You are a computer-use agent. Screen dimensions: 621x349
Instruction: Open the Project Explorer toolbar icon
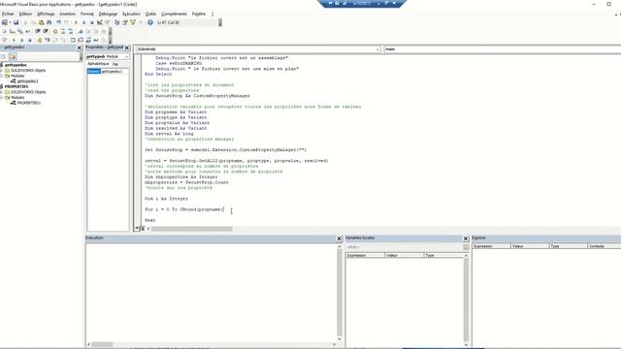(x=116, y=22)
